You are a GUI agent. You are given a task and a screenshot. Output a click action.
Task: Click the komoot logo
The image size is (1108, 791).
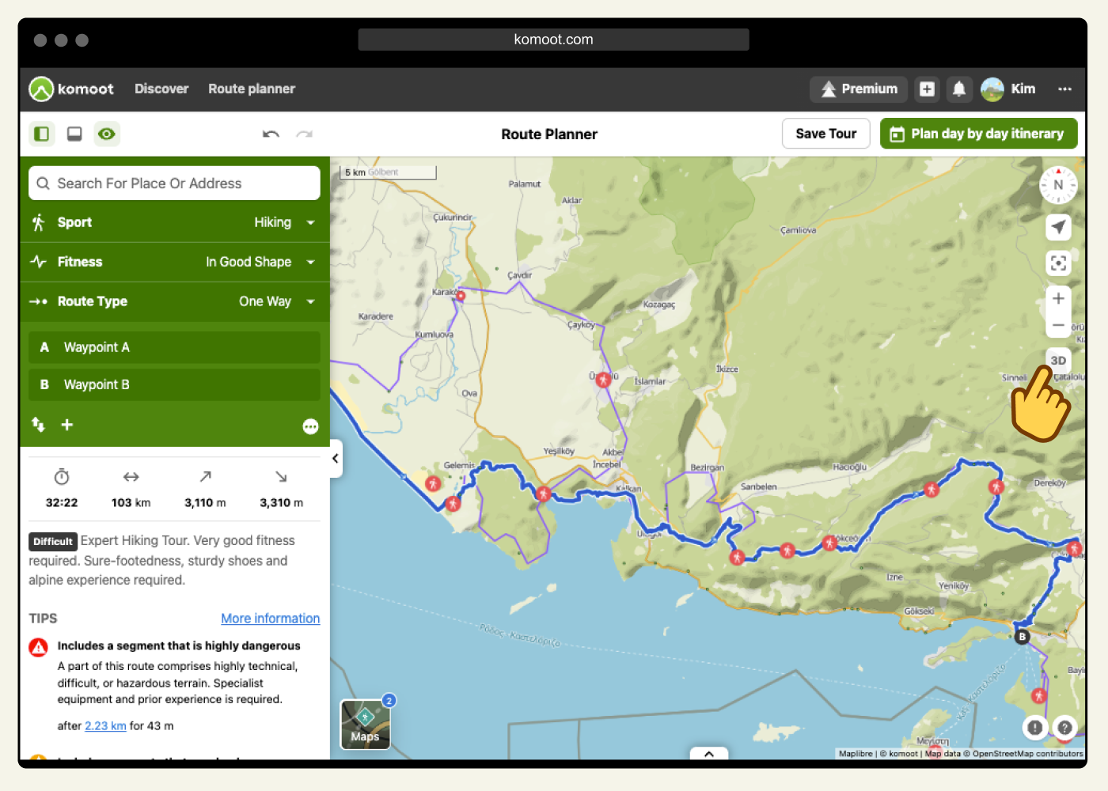click(x=71, y=89)
